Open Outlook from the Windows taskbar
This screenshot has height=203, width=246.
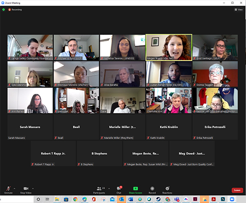click(122, 199)
